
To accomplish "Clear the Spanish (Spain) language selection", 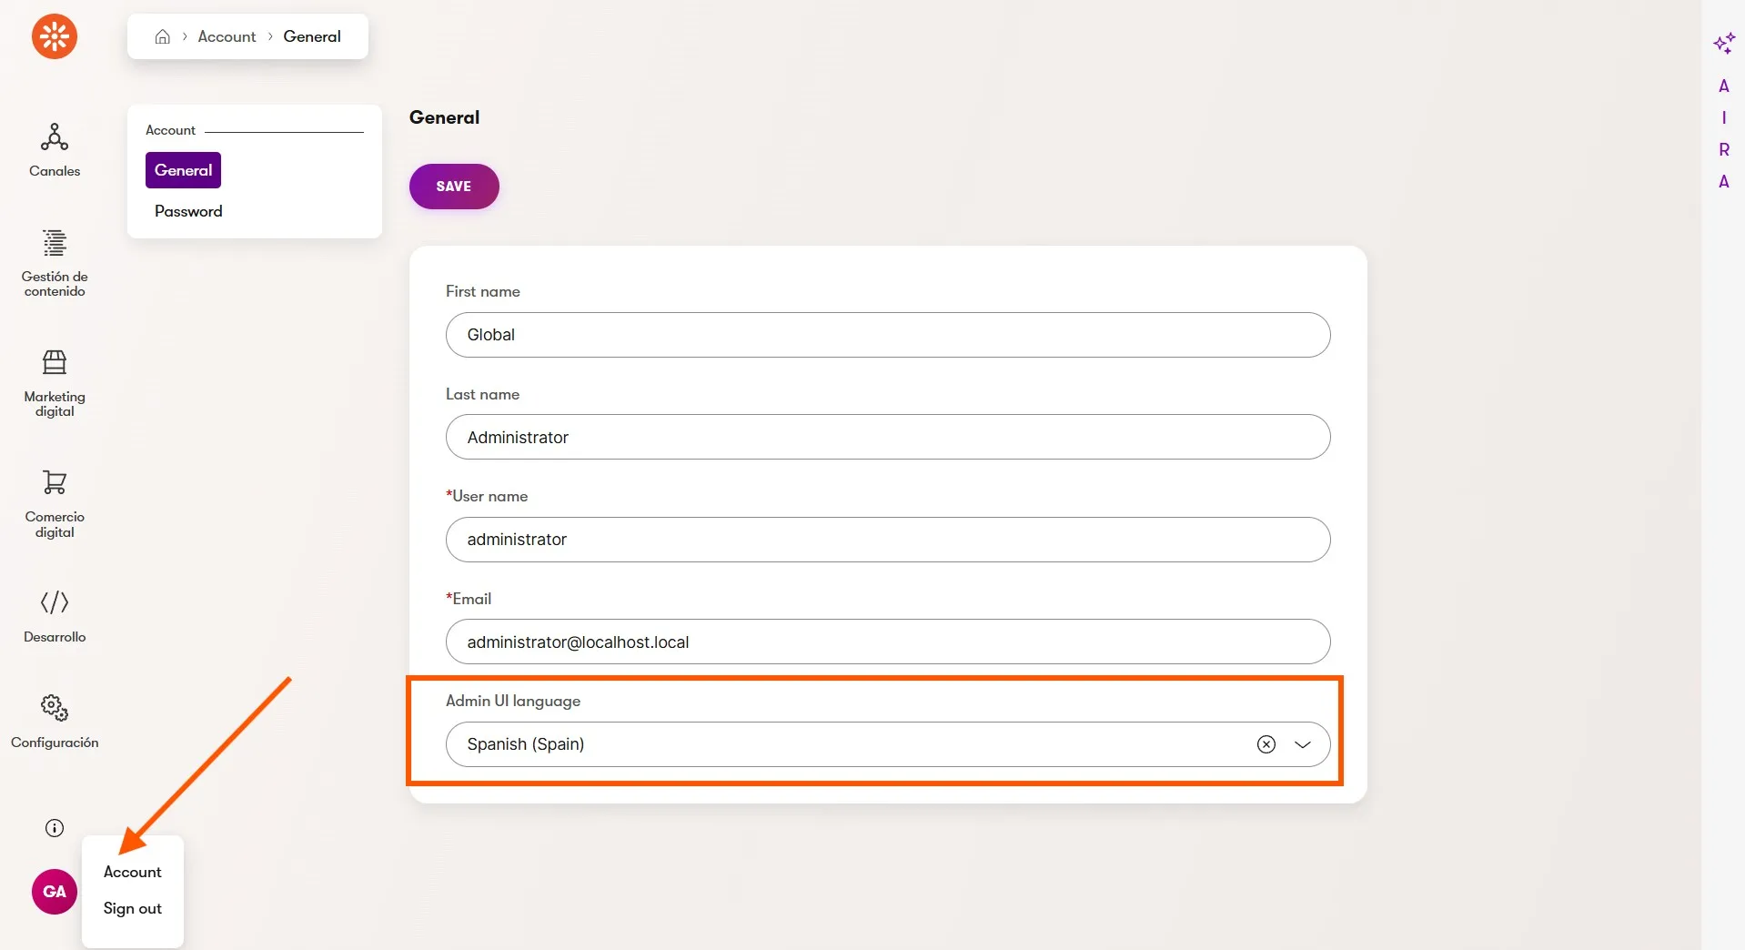I will pos(1266,744).
